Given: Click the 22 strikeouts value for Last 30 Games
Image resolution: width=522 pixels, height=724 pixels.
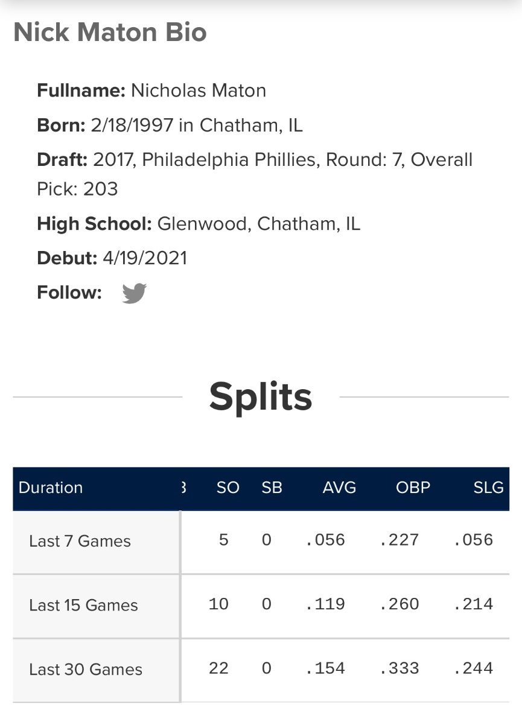Looking at the screenshot, I should (218, 668).
